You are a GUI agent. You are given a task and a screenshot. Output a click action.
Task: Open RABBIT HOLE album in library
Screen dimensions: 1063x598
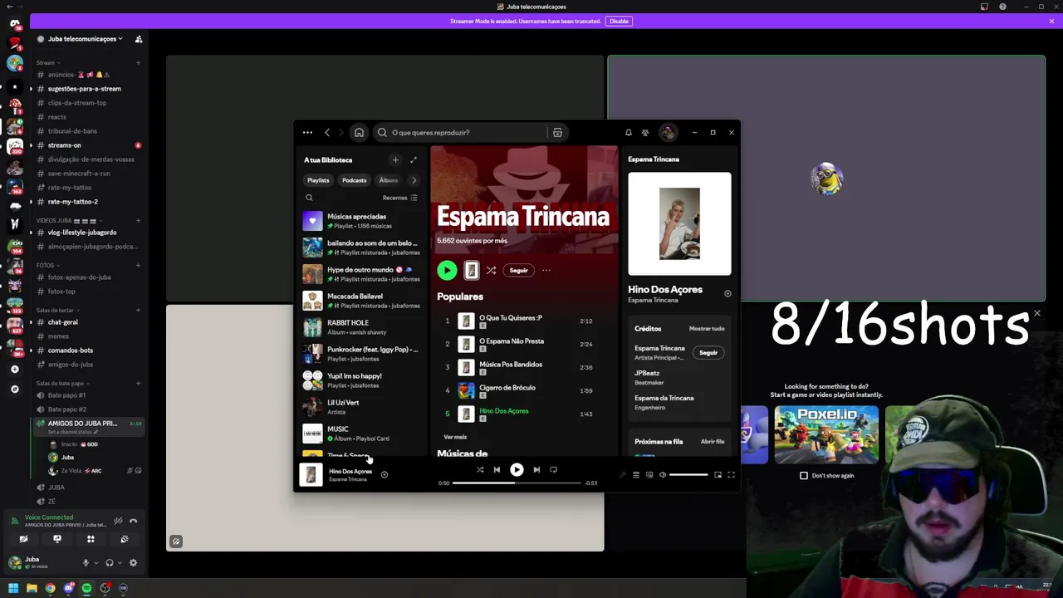pyautogui.click(x=362, y=327)
